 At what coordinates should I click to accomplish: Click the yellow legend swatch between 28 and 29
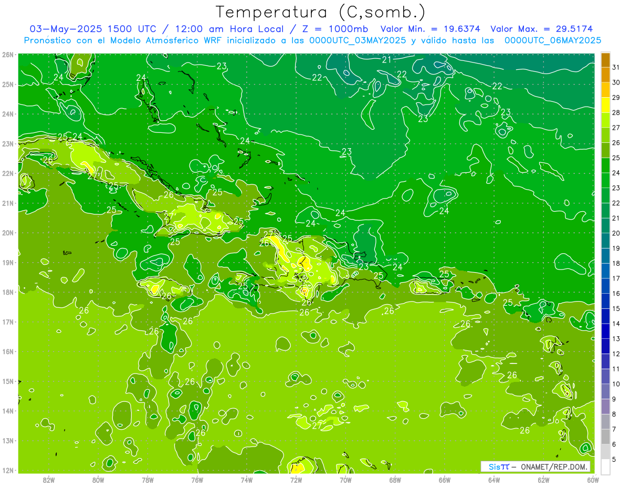(x=605, y=105)
